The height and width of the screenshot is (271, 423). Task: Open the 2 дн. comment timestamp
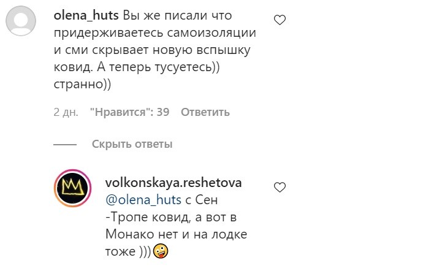click(66, 112)
